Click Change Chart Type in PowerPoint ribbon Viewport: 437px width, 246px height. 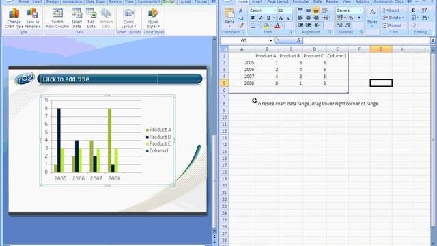pyautogui.click(x=14, y=18)
